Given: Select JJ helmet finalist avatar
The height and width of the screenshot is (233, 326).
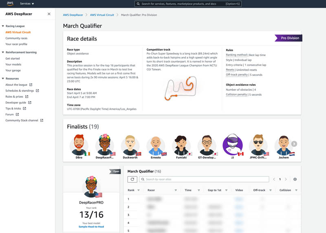Looking at the screenshot, I should point(233,145).
